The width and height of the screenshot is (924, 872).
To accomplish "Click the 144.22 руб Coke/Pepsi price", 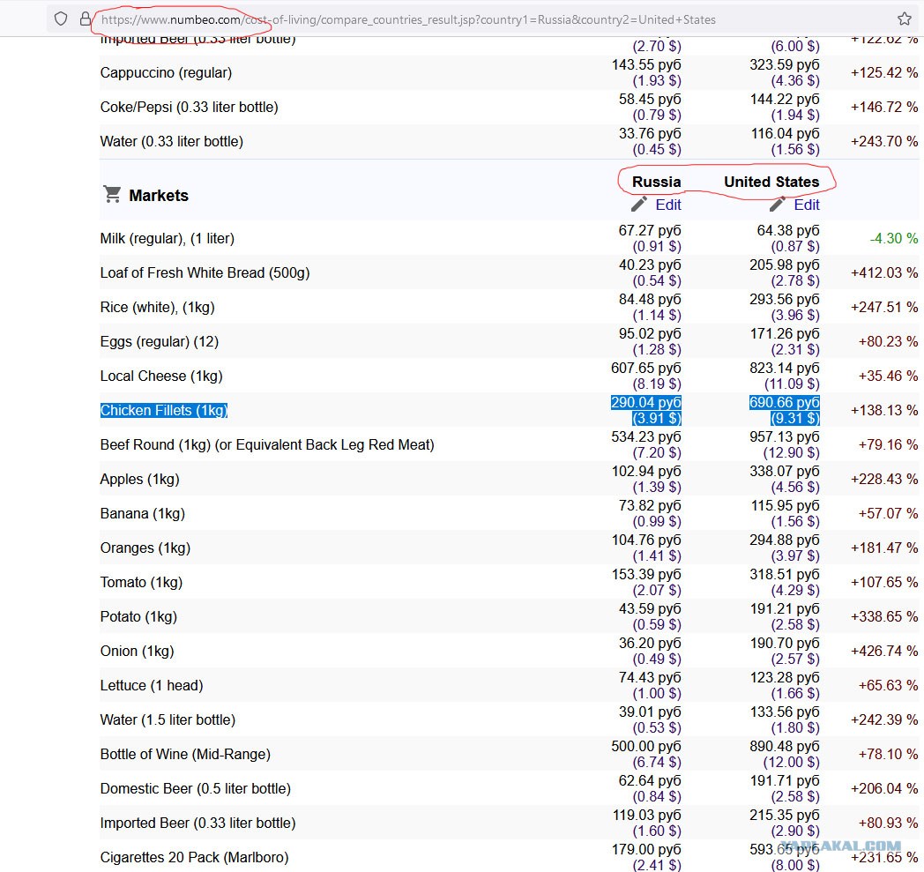I will [785, 99].
